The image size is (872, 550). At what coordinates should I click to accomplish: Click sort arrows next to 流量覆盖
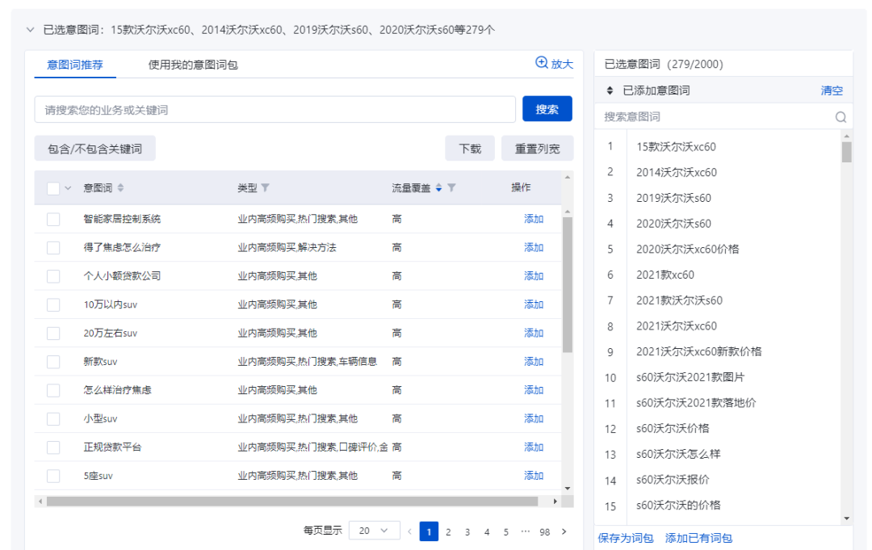438,187
